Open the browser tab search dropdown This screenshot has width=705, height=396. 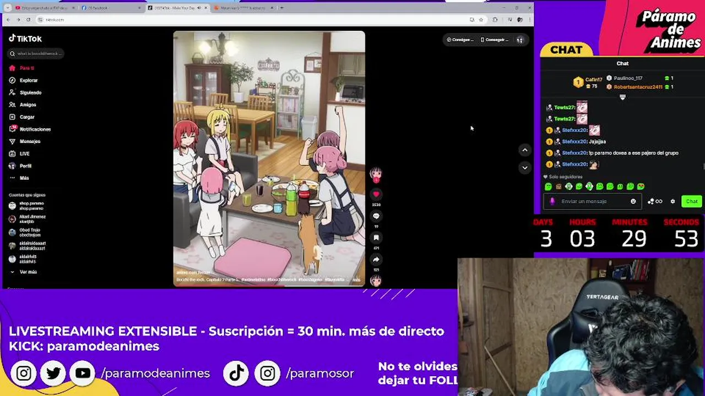click(7, 8)
